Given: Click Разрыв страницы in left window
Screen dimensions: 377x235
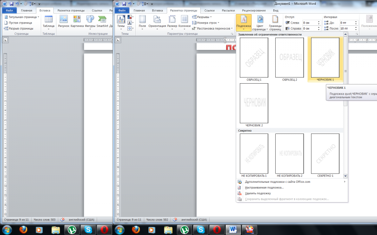Looking at the screenshot, I should pyautogui.click(x=19, y=28).
